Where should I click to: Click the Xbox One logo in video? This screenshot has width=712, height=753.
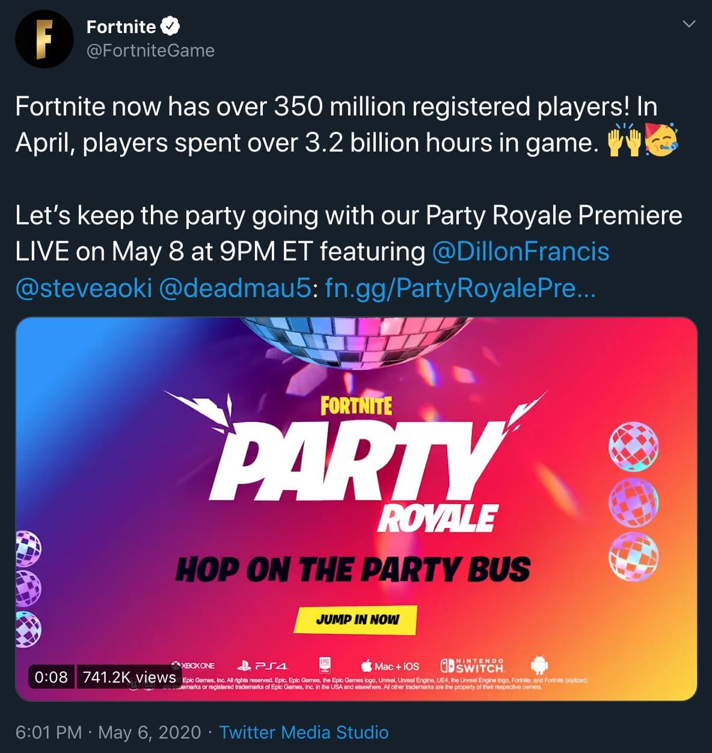coord(192,665)
